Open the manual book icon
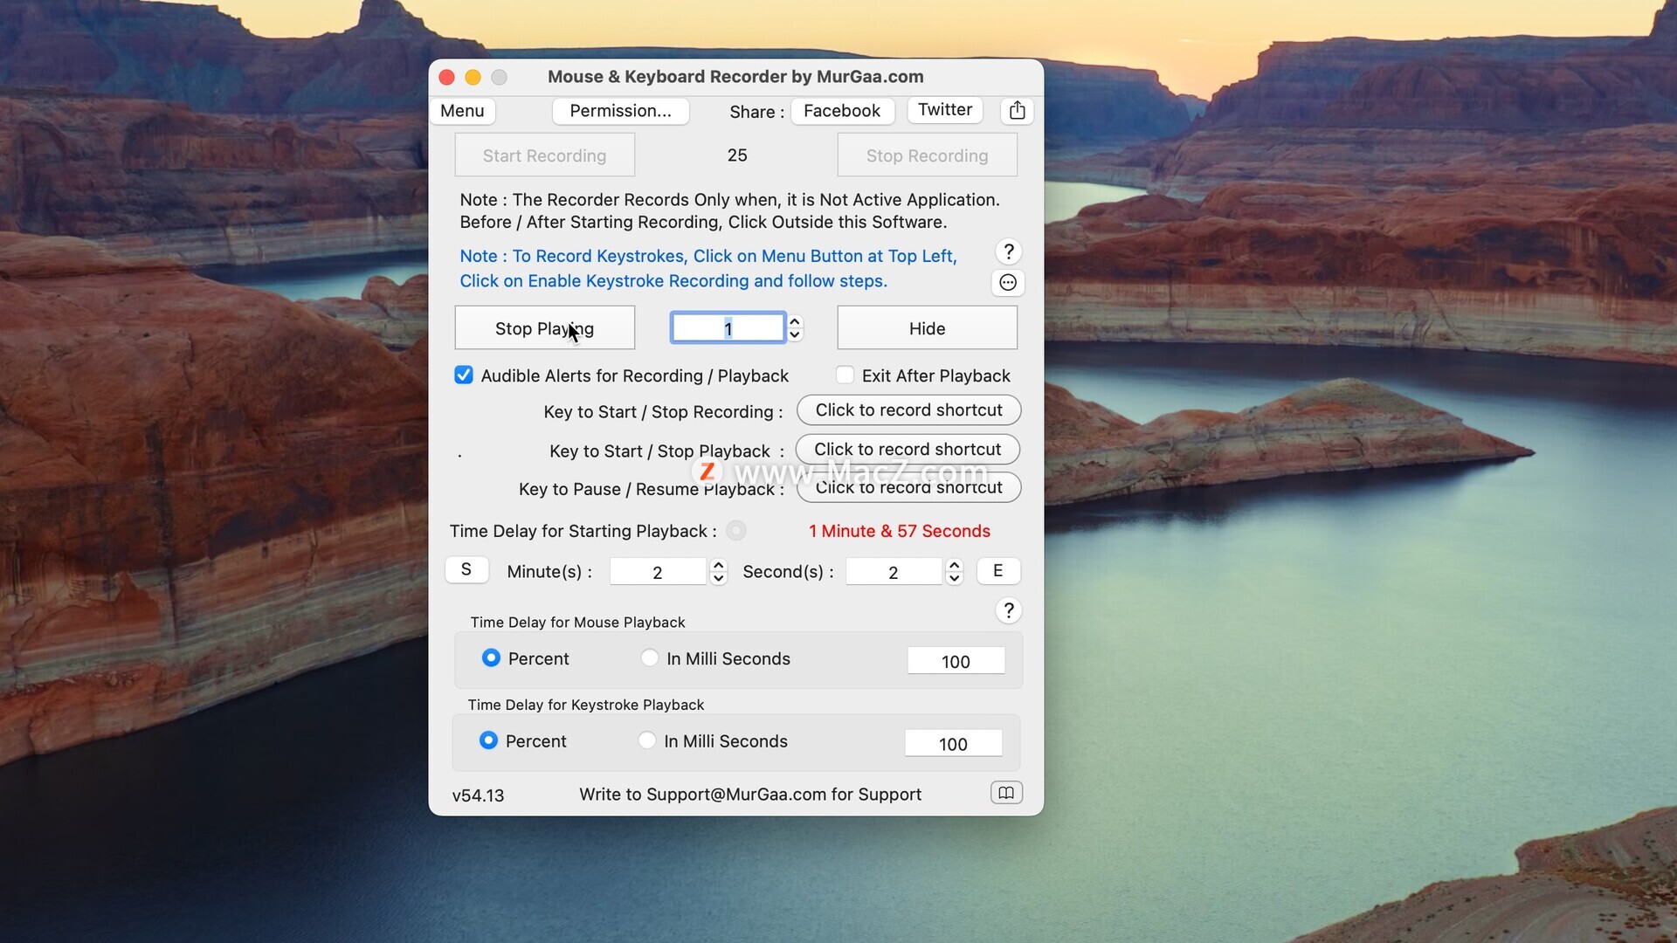 [x=1006, y=793]
